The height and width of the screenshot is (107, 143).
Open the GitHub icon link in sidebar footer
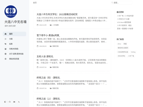(x=10, y=102)
